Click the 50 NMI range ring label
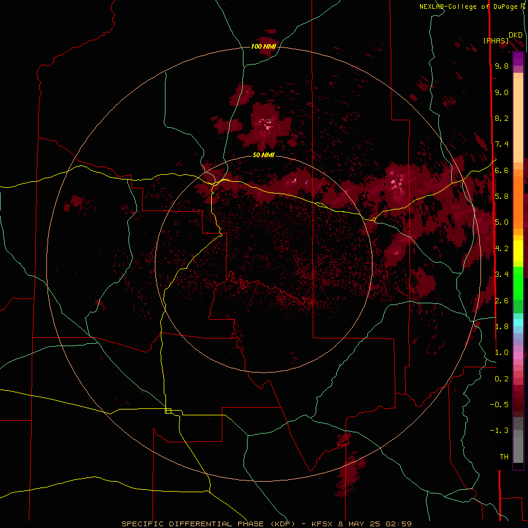528x528 pixels. (x=263, y=155)
